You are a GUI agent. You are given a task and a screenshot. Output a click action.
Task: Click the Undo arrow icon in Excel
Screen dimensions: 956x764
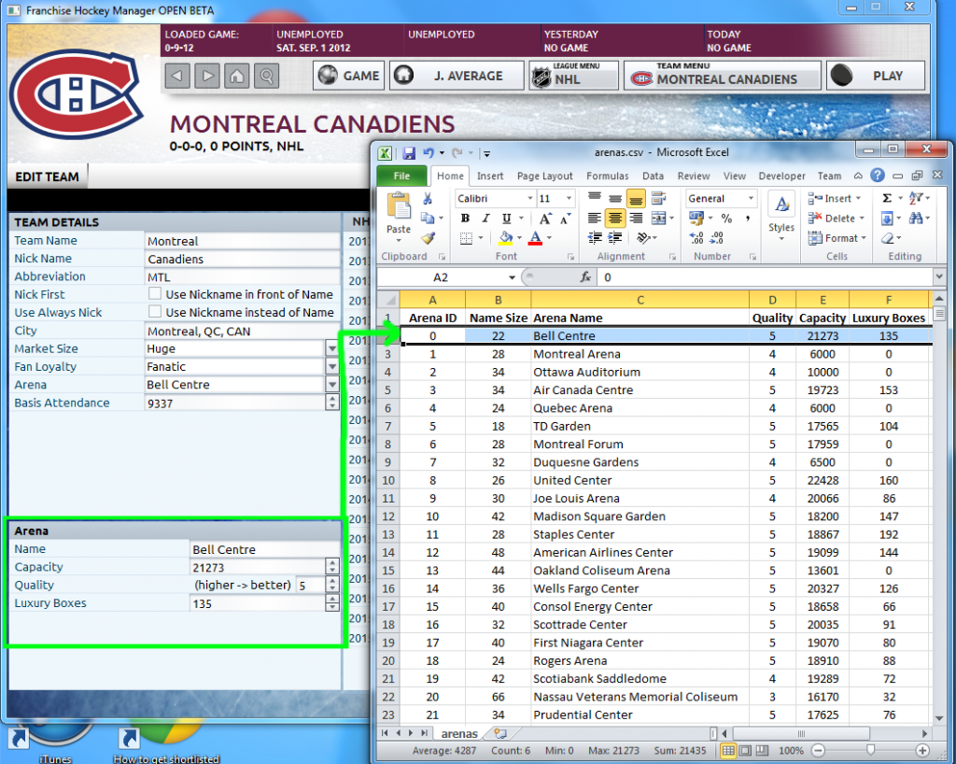click(x=429, y=152)
